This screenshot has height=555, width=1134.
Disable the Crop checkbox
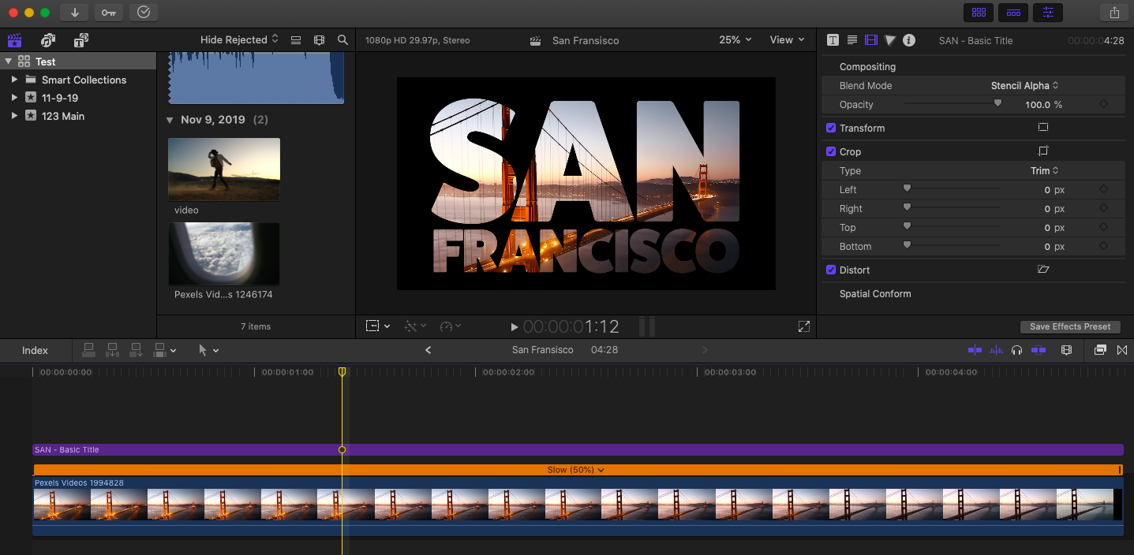tap(831, 151)
